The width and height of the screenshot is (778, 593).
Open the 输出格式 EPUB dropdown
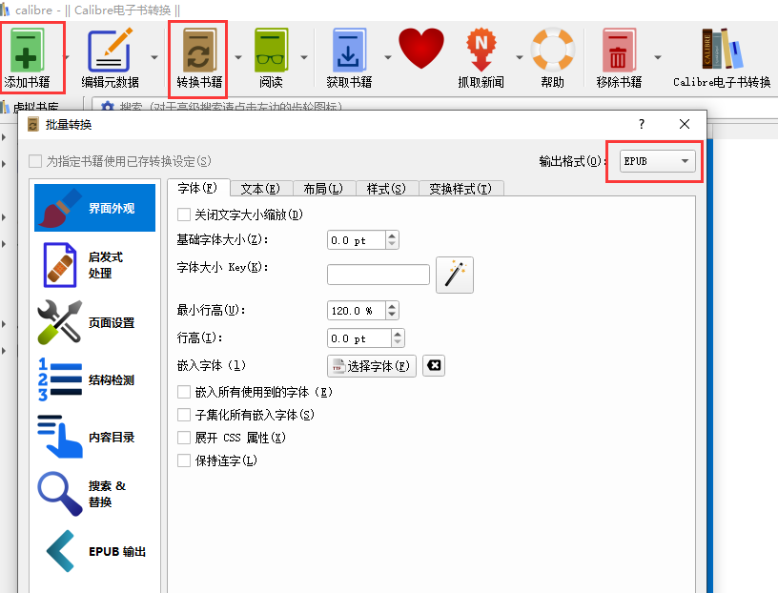pos(658,161)
